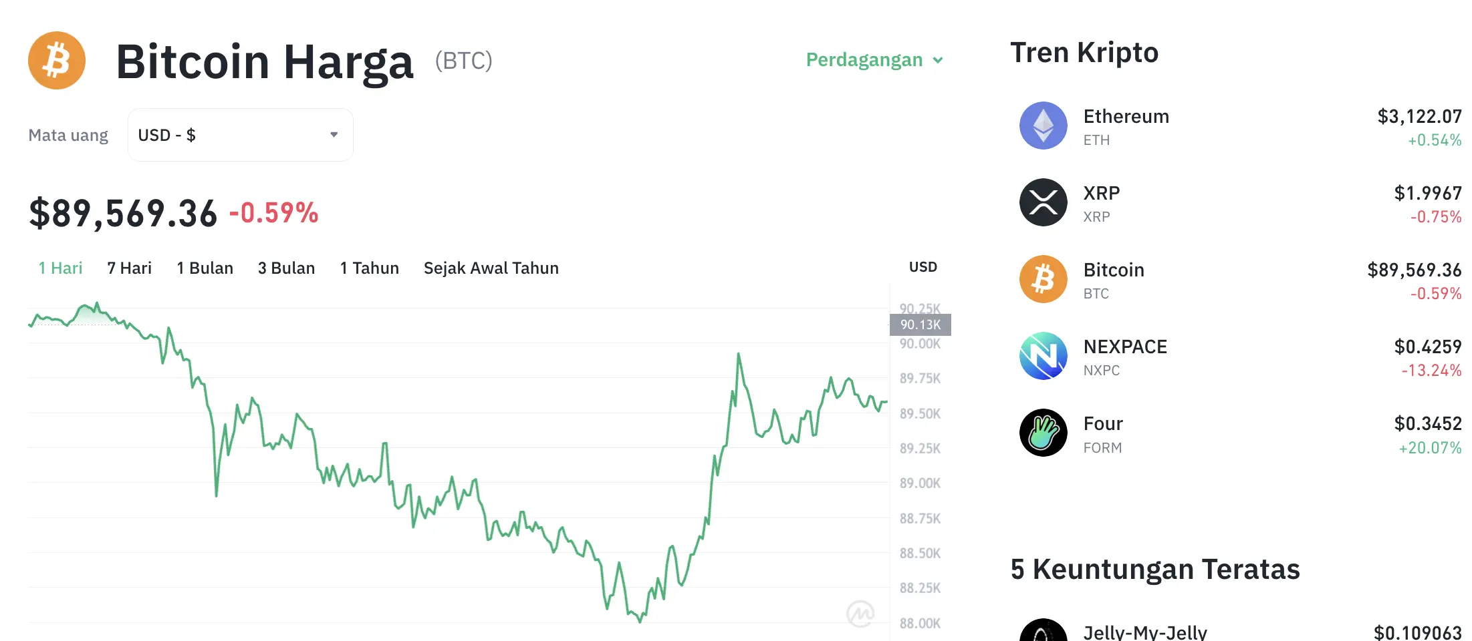
Task: Click the NEXPACE coin icon
Action: coord(1042,356)
